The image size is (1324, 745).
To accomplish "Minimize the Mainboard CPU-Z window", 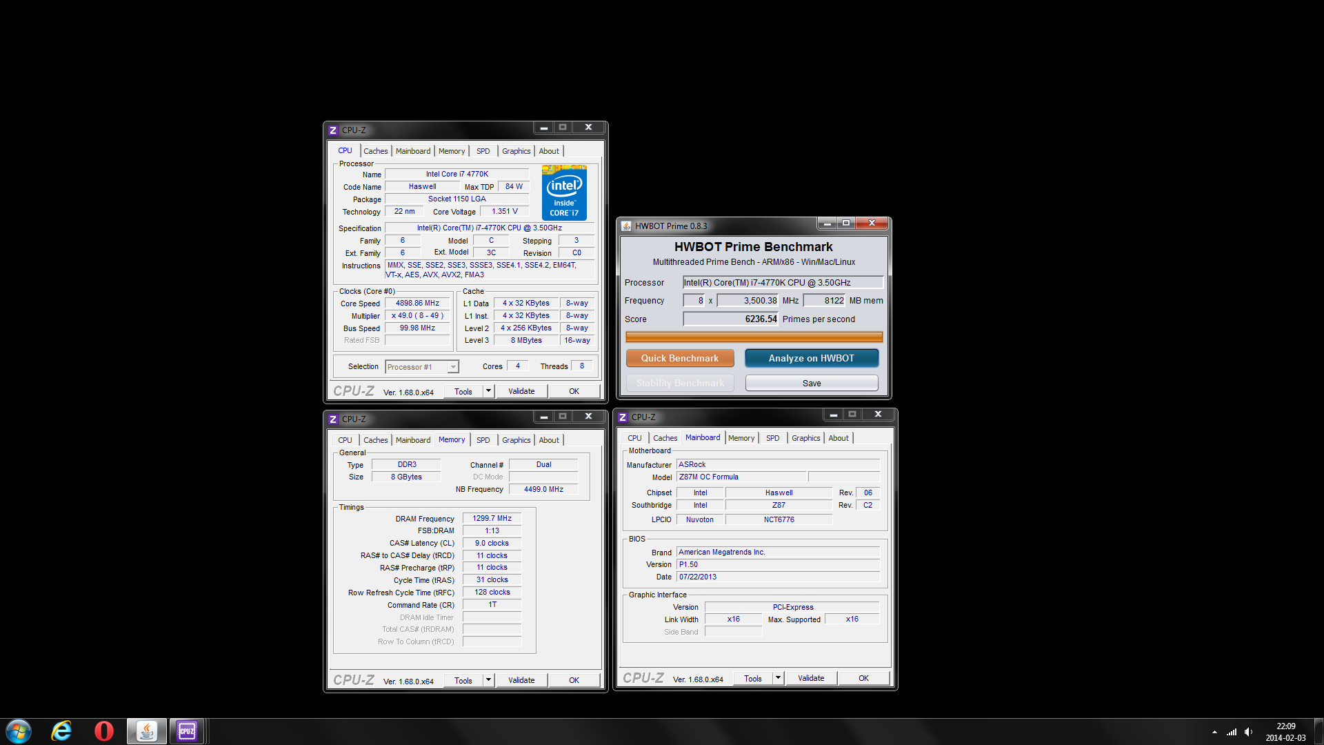I will pos(833,415).
